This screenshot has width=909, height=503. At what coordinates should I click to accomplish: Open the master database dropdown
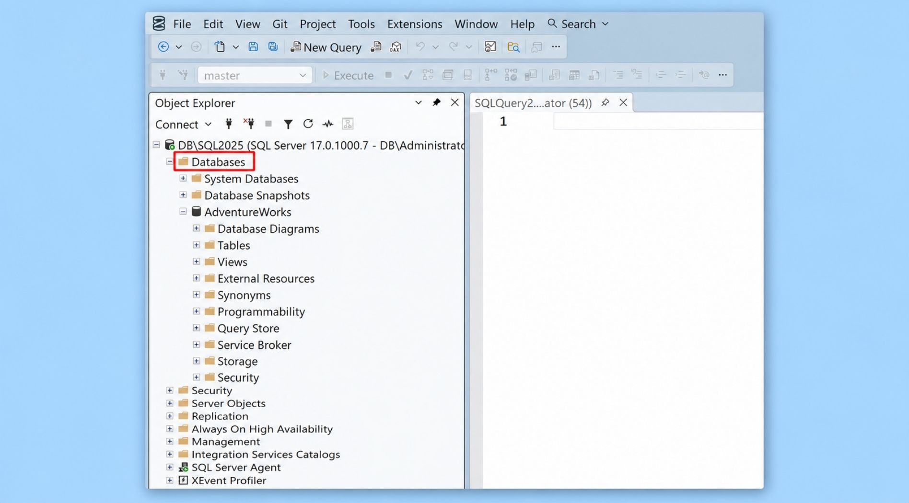pos(302,75)
